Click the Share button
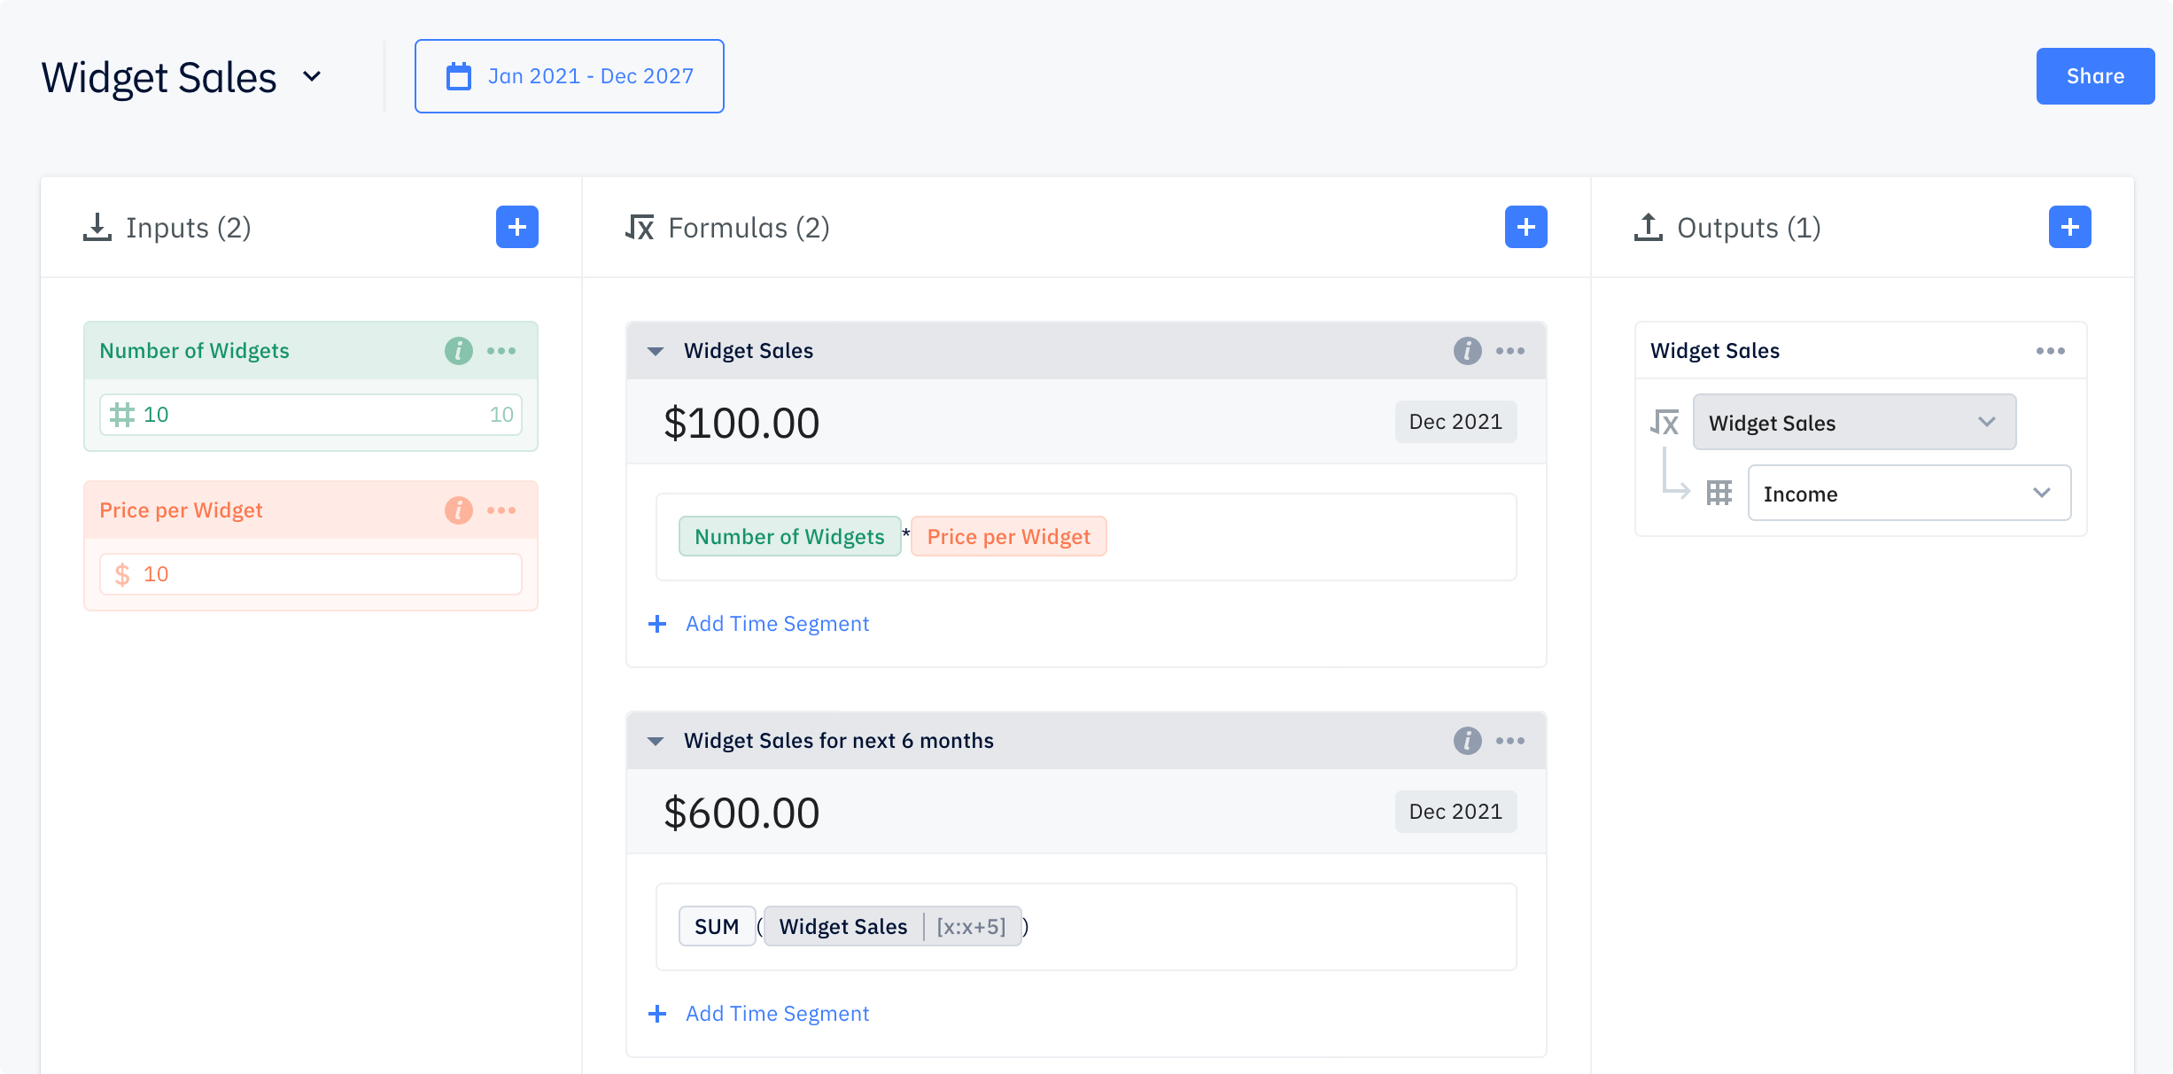Image resolution: width=2173 pixels, height=1074 pixels. [x=2095, y=76]
